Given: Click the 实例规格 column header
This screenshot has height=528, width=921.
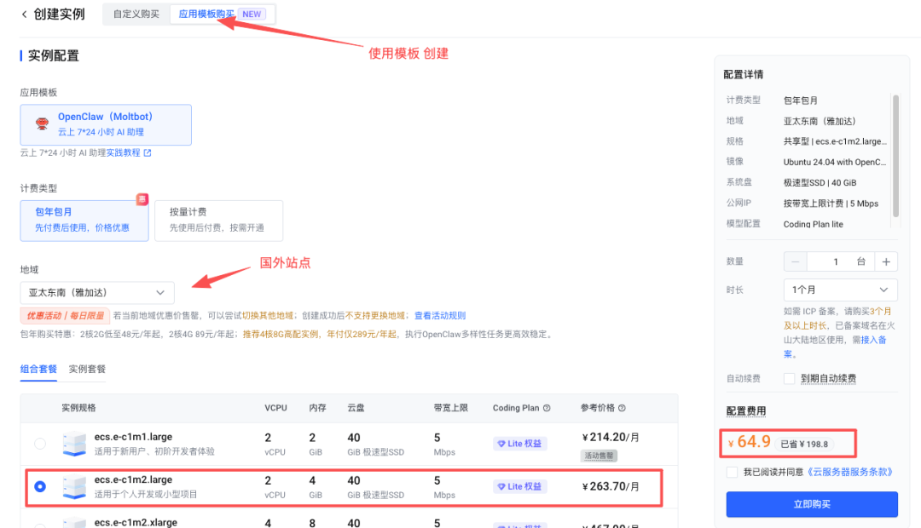Looking at the screenshot, I should (x=78, y=408).
